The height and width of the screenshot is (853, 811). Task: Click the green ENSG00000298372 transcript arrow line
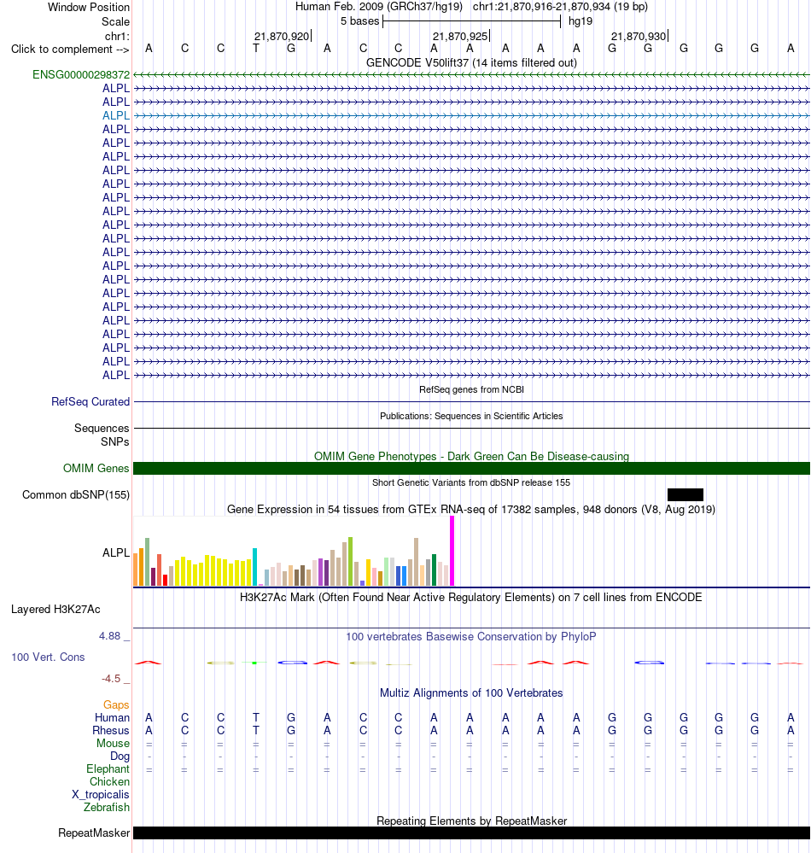tap(471, 74)
